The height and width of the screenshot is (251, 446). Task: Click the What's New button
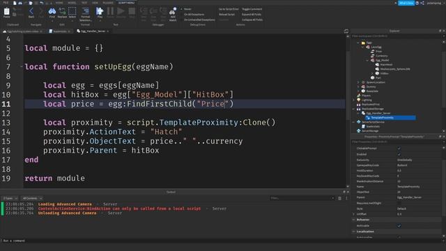(406, 3)
